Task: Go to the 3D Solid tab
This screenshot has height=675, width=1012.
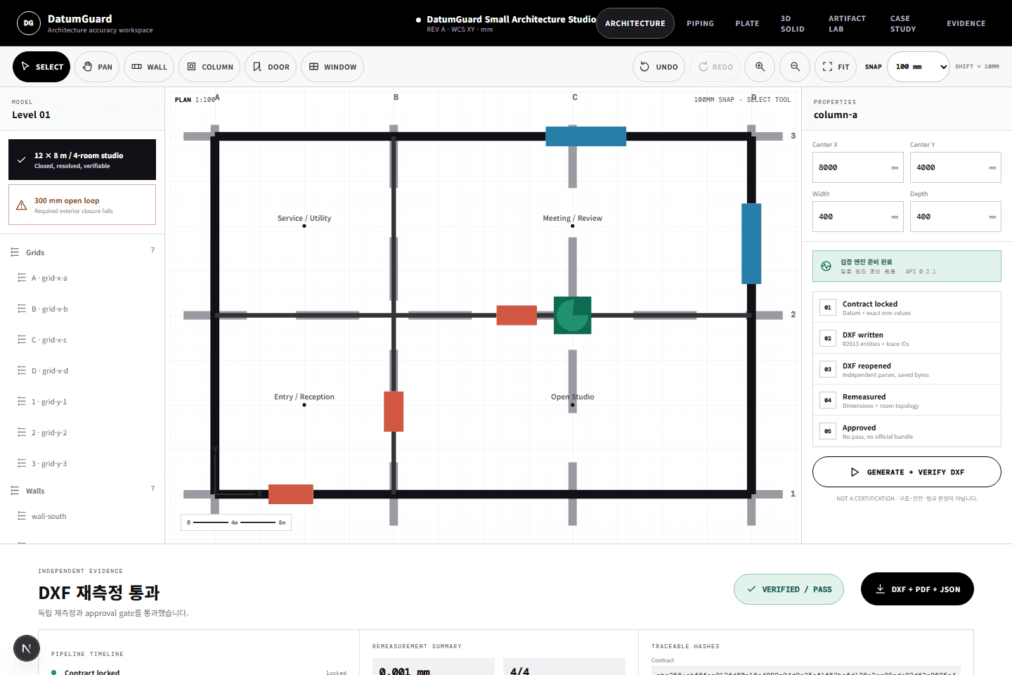Action: tap(792, 23)
